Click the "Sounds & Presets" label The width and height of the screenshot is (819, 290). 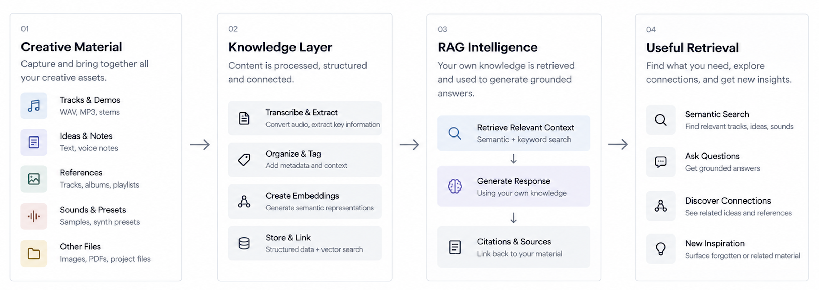(93, 210)
